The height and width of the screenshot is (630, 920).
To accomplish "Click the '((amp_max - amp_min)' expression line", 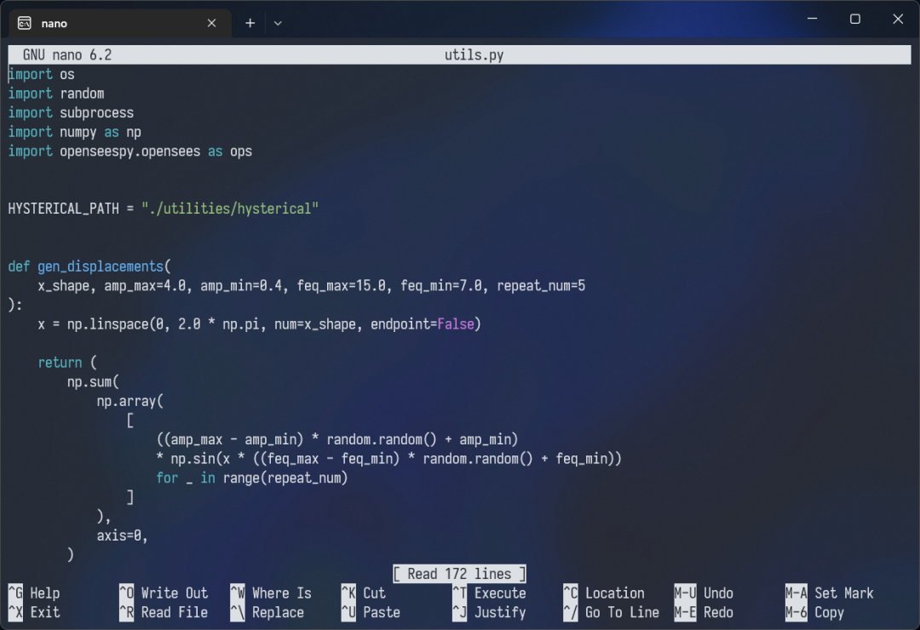I will (337, 440).
